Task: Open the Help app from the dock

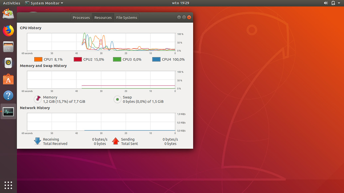Action: (8, 96)
